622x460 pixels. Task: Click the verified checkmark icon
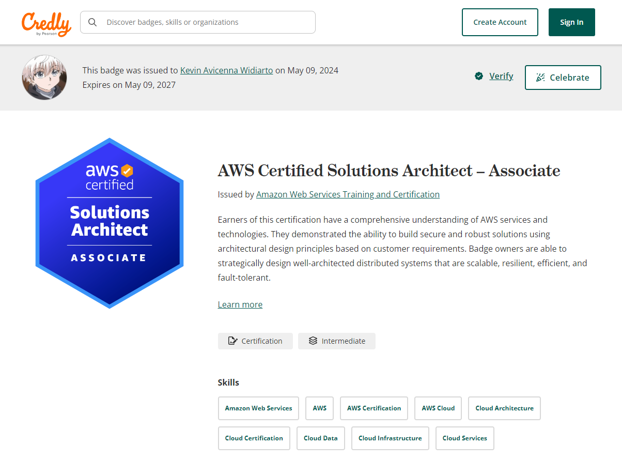(x=479, y=76)
